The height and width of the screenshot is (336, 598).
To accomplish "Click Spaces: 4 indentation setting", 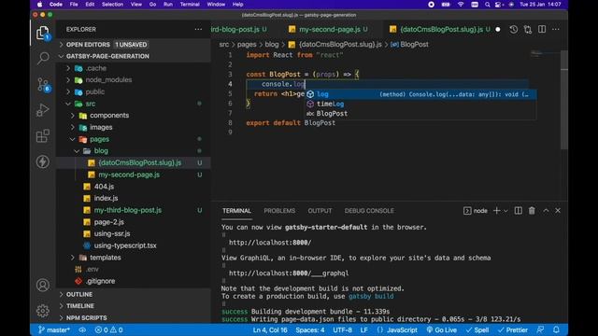I will (310, 329).
